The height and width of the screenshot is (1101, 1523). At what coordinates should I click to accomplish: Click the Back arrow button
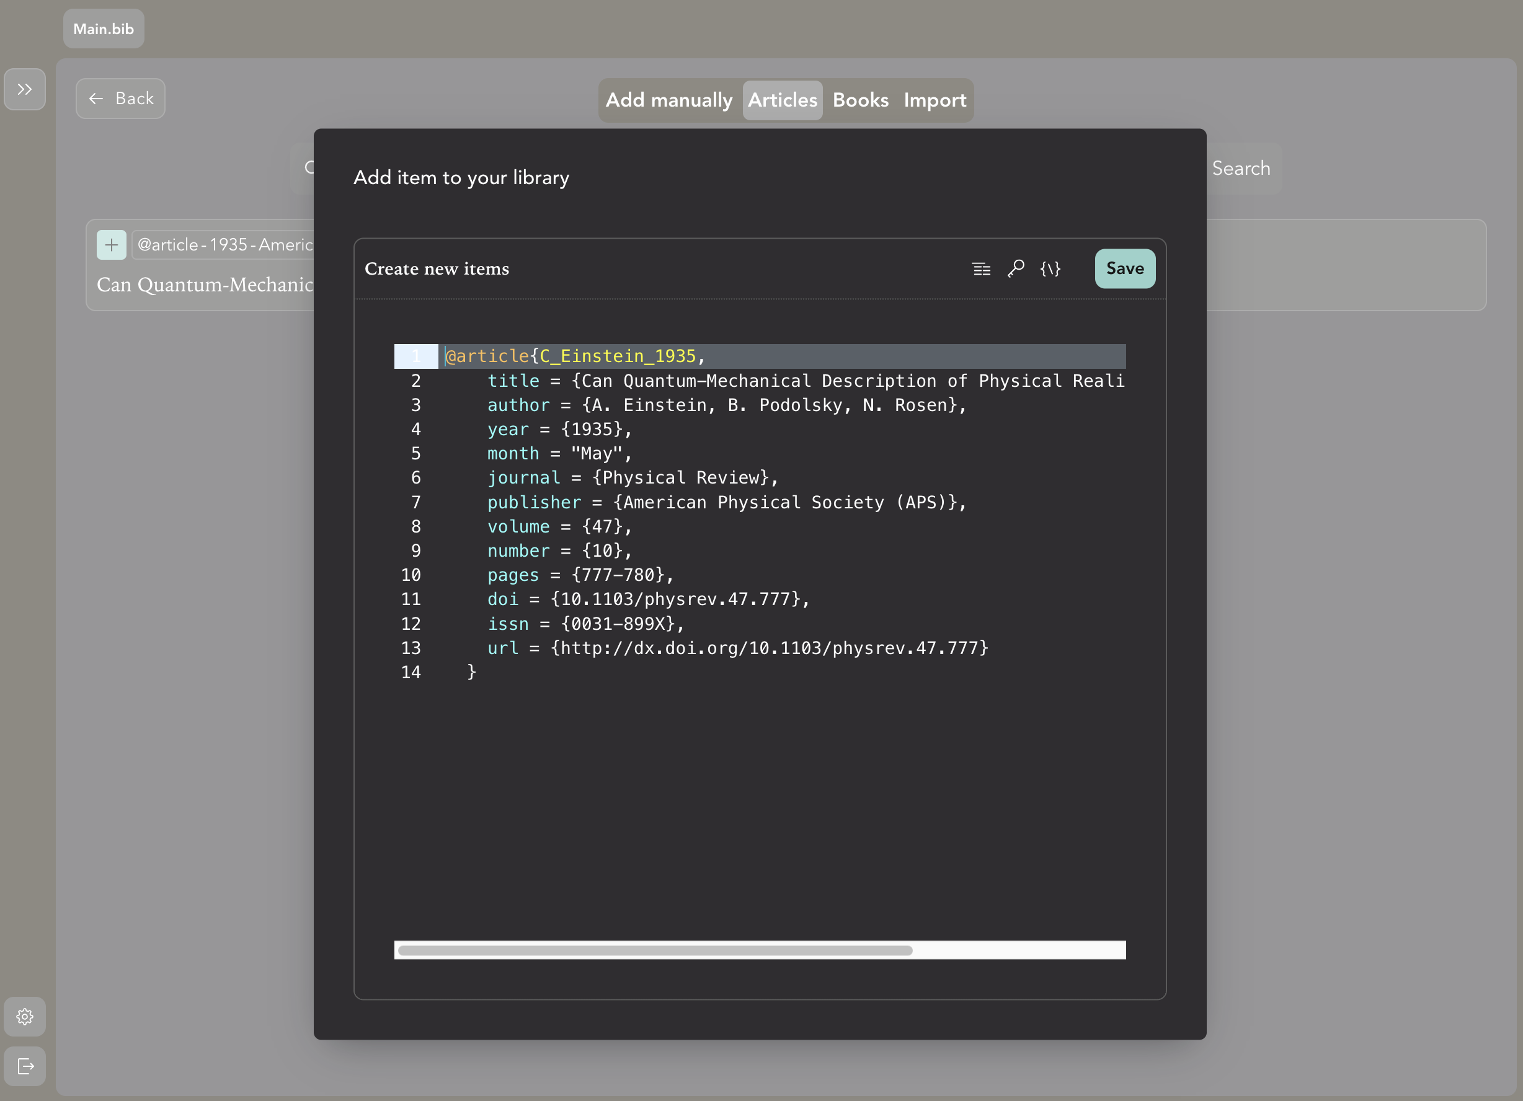point(121,99)
